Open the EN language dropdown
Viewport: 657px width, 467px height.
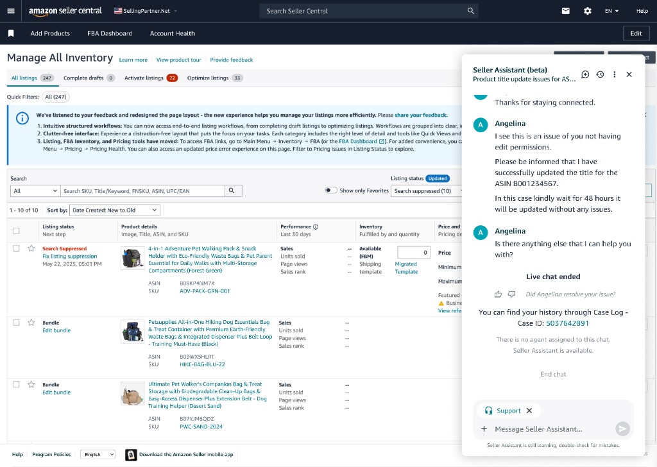pos(610,10)
